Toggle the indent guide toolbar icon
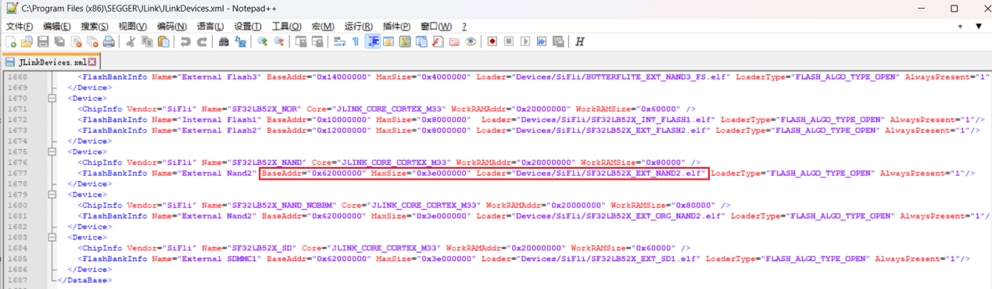The image size is (992, 289). click(373, 41)
